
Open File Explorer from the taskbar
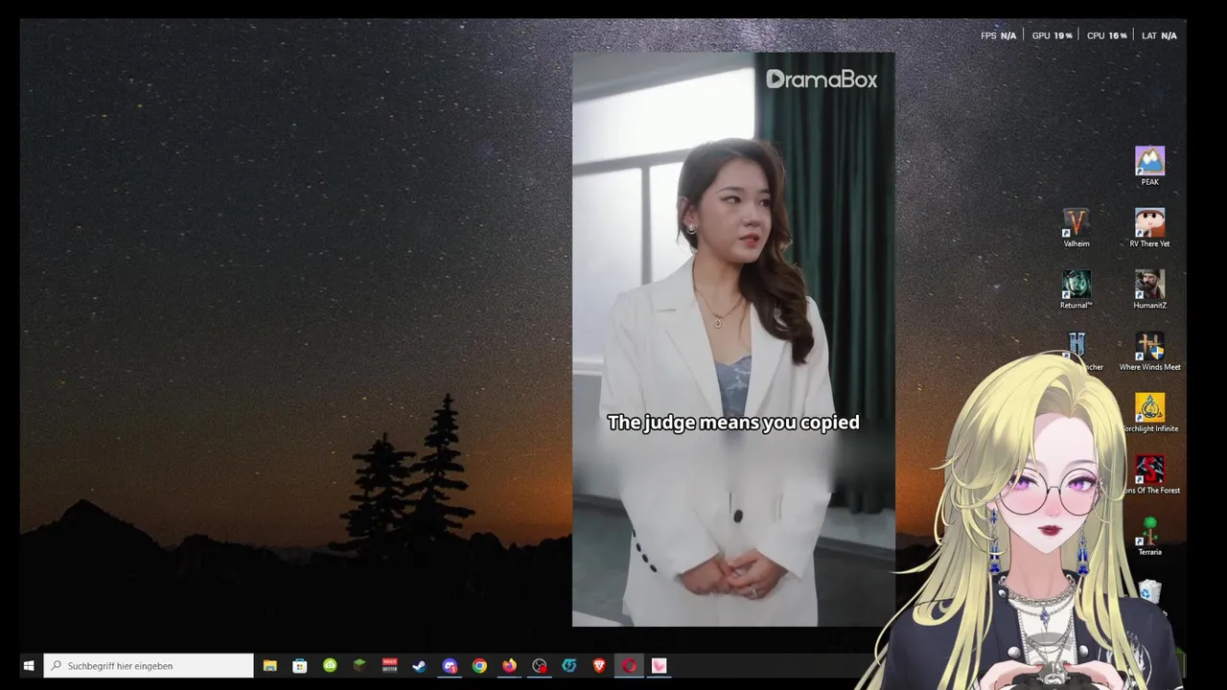click(270, 666)
